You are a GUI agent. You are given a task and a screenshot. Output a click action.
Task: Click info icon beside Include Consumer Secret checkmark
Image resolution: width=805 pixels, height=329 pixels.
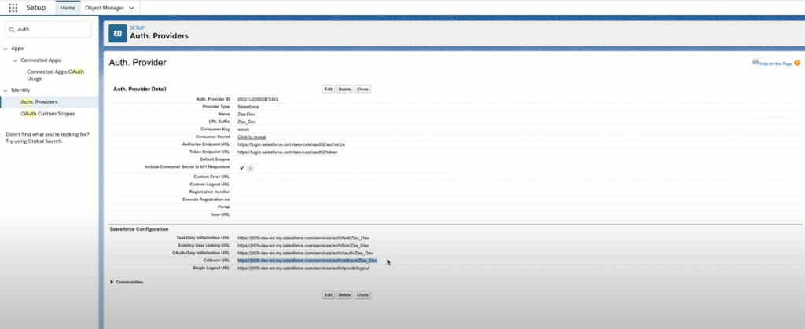coord(250,167)
